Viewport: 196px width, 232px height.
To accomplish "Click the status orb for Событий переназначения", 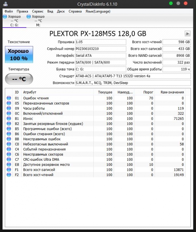I will pos(9,149).
